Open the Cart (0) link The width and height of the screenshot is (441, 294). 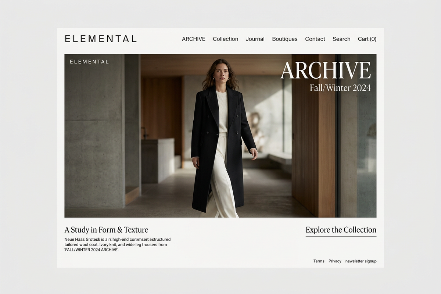[367, 39]
